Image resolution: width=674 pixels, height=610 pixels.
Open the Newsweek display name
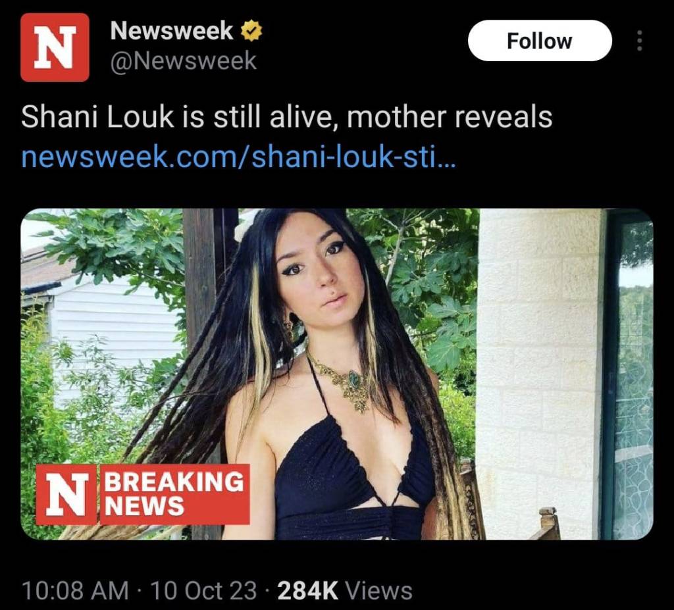click(171, 30)
